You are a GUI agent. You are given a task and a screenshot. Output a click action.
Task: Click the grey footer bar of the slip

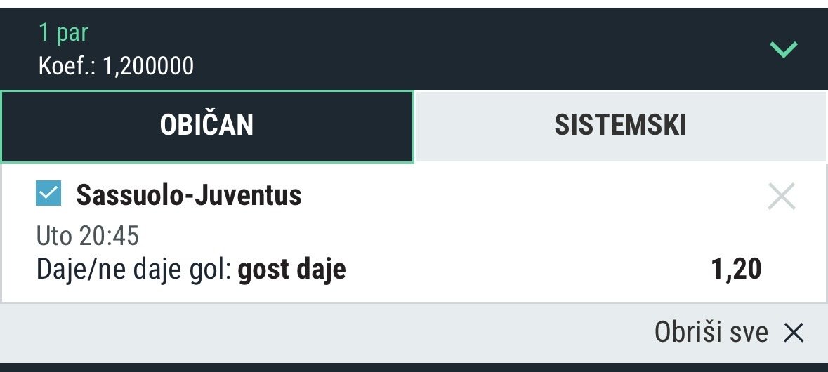316,332
